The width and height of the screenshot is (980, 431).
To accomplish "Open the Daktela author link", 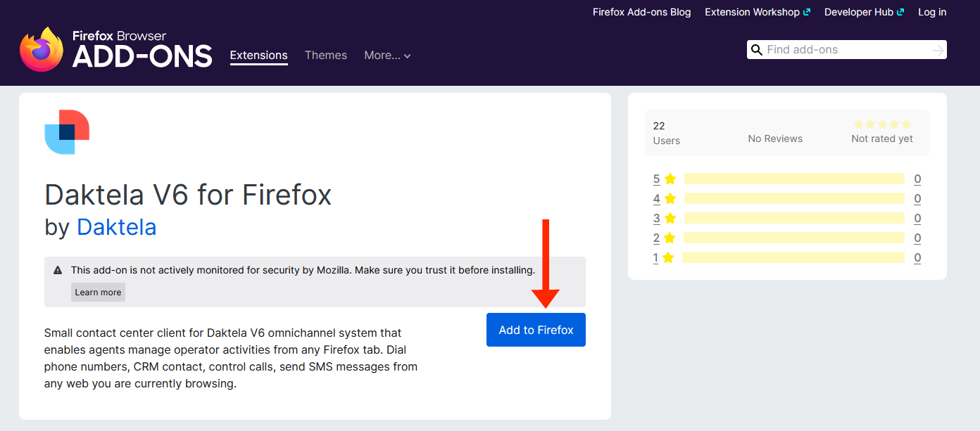I will pos(116,227).
